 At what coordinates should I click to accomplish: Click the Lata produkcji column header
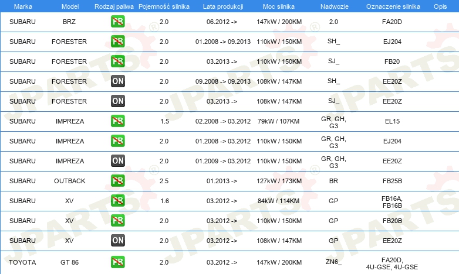[223, 6]
